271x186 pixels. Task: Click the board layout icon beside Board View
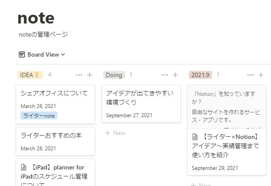[x=22, y=54]
